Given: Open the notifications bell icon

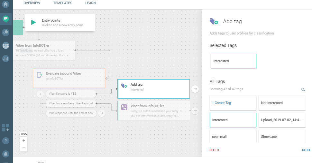Looking at the screenshot, I should [x=6, y=154].
